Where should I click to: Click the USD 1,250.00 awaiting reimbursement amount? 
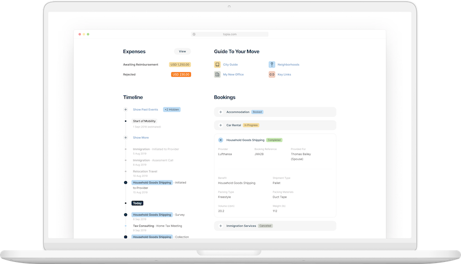point(180,65)
